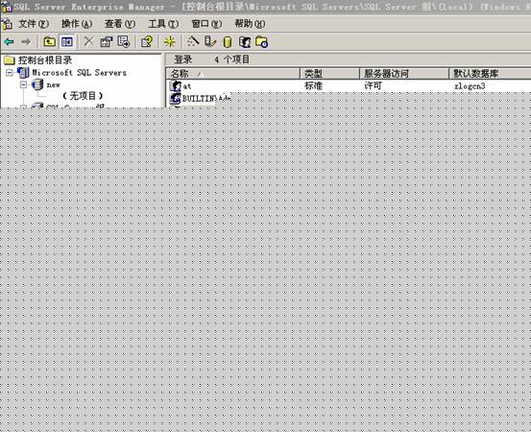Click the zlogcn3 default database cell

pos(470,86)
